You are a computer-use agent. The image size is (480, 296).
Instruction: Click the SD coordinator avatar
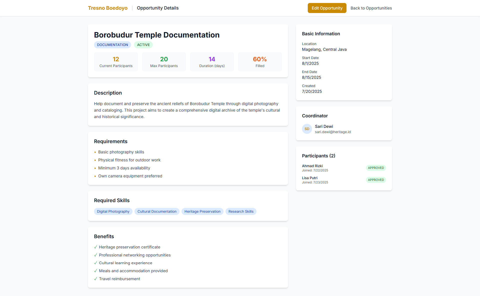pyautogui.click(x=307, y=129)
